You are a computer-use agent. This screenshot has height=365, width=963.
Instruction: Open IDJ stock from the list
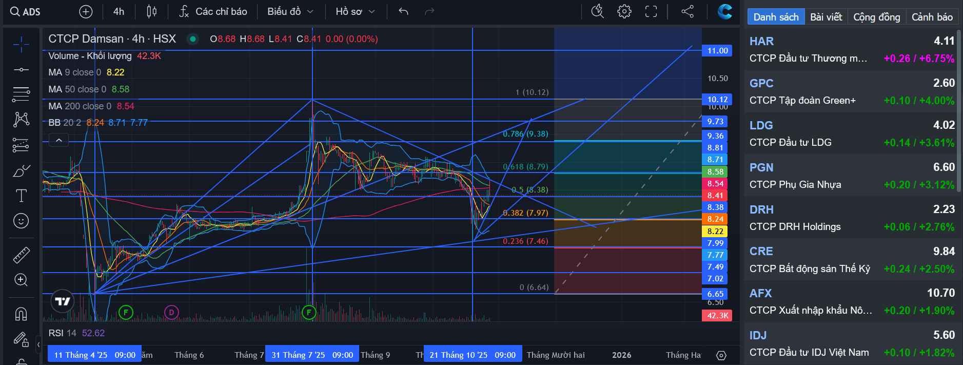click(852, 343)
